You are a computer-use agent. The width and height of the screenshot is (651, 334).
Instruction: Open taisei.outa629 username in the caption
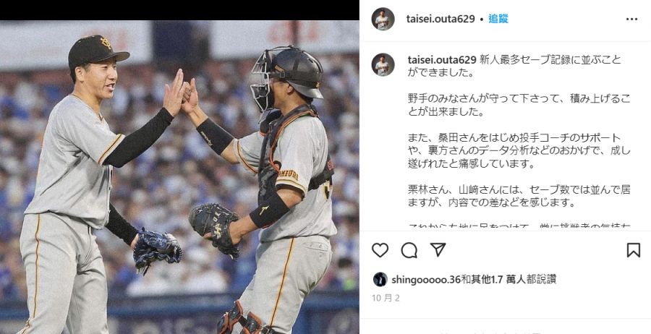tap(442, 60)
